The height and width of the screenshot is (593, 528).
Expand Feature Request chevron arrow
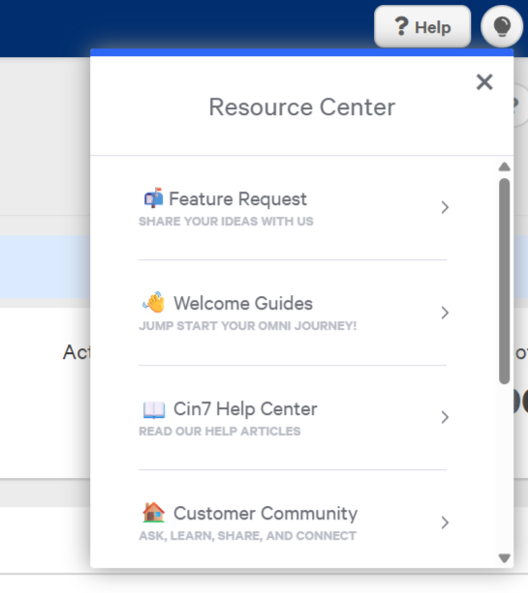(445, 207)
